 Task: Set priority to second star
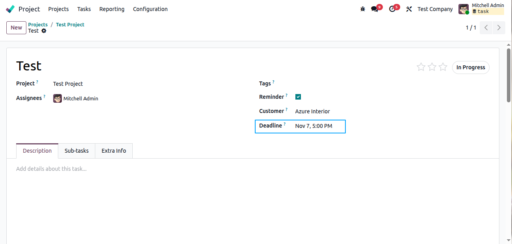coord(432,67)
